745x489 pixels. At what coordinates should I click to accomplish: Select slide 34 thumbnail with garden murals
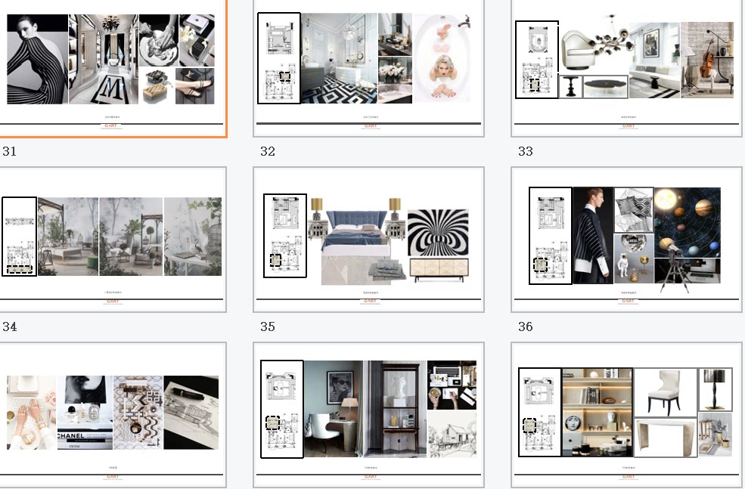[x=113, y=240]
